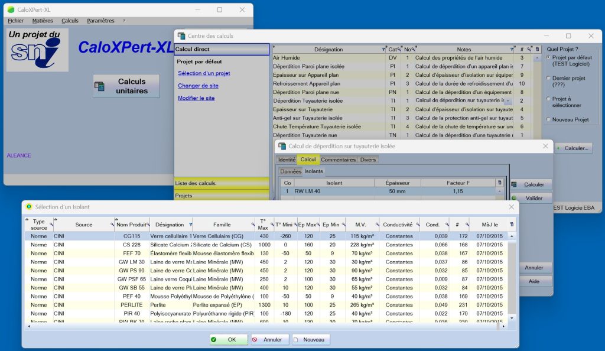This screenshot has height=351, width=605.
Task: Click column chooser icon in Centre des calculs grid
Action: (537, 50)
